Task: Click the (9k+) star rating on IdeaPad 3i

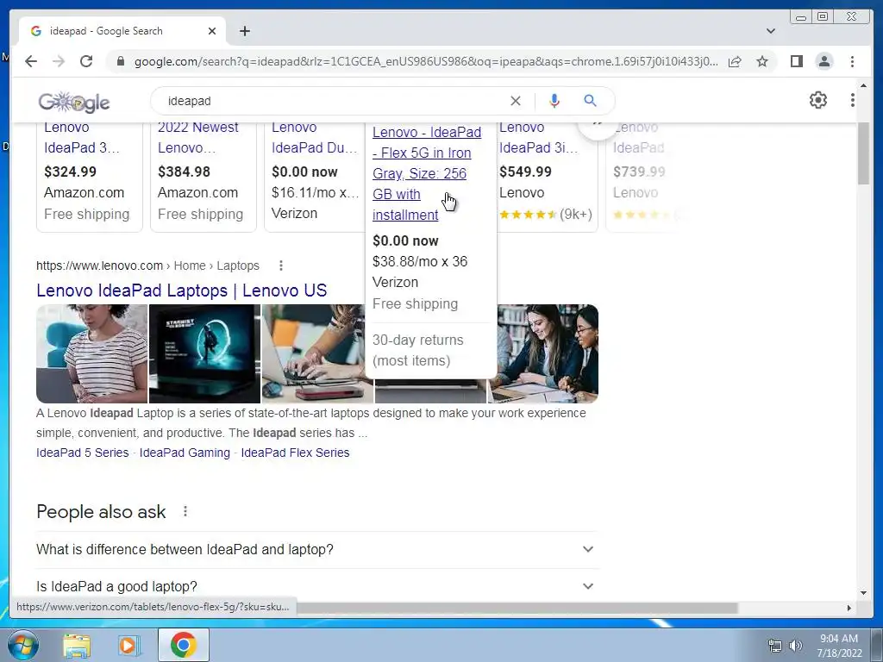Action: (x=545, y=215)
